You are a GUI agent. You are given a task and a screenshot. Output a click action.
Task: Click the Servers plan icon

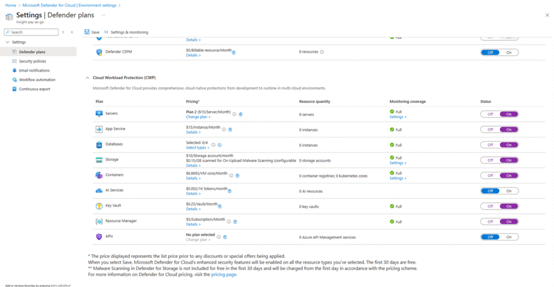(99, 114)
